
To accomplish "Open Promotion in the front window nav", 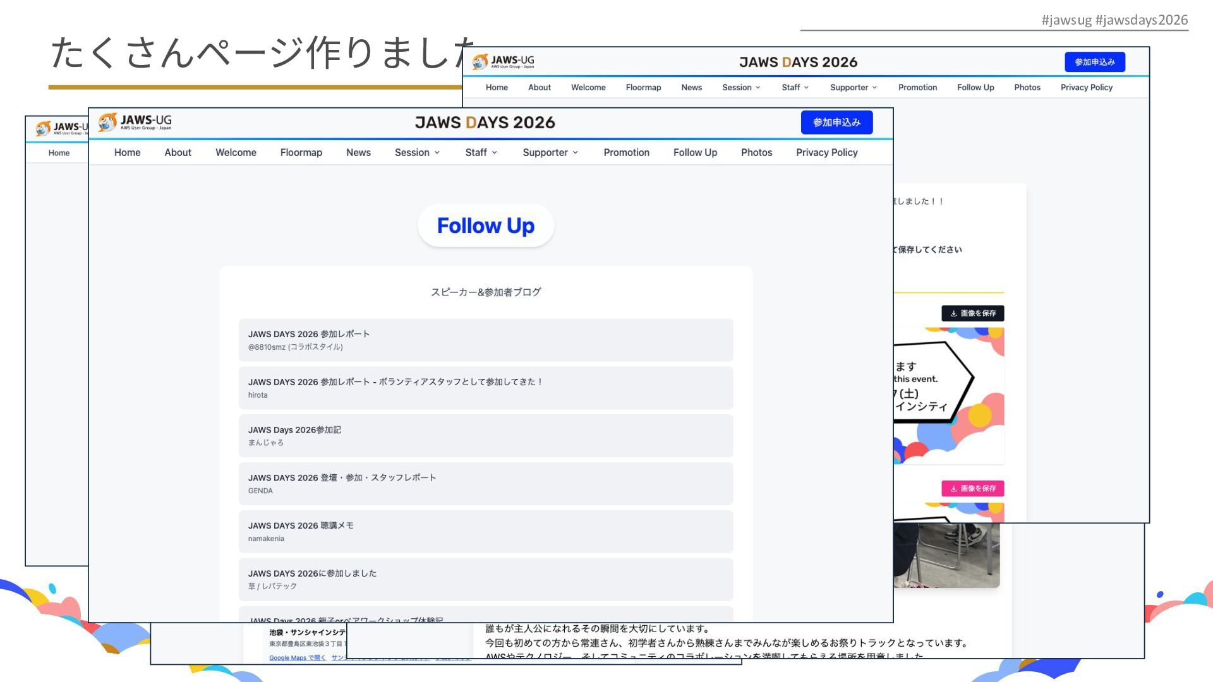I will 626,152.
